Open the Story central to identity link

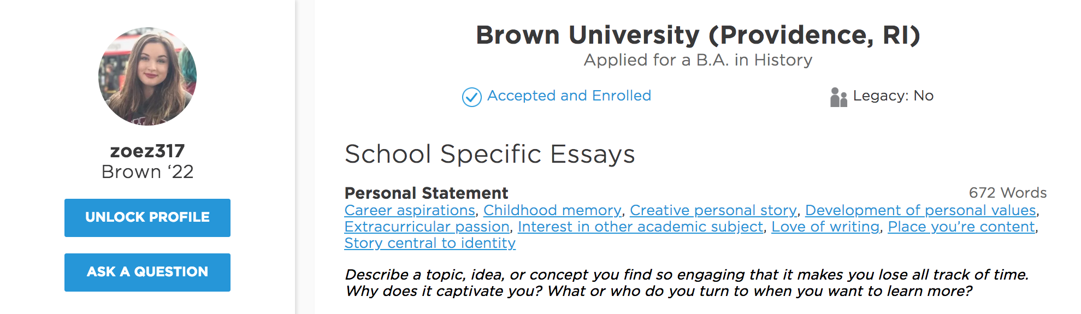[x=430, y=243]
